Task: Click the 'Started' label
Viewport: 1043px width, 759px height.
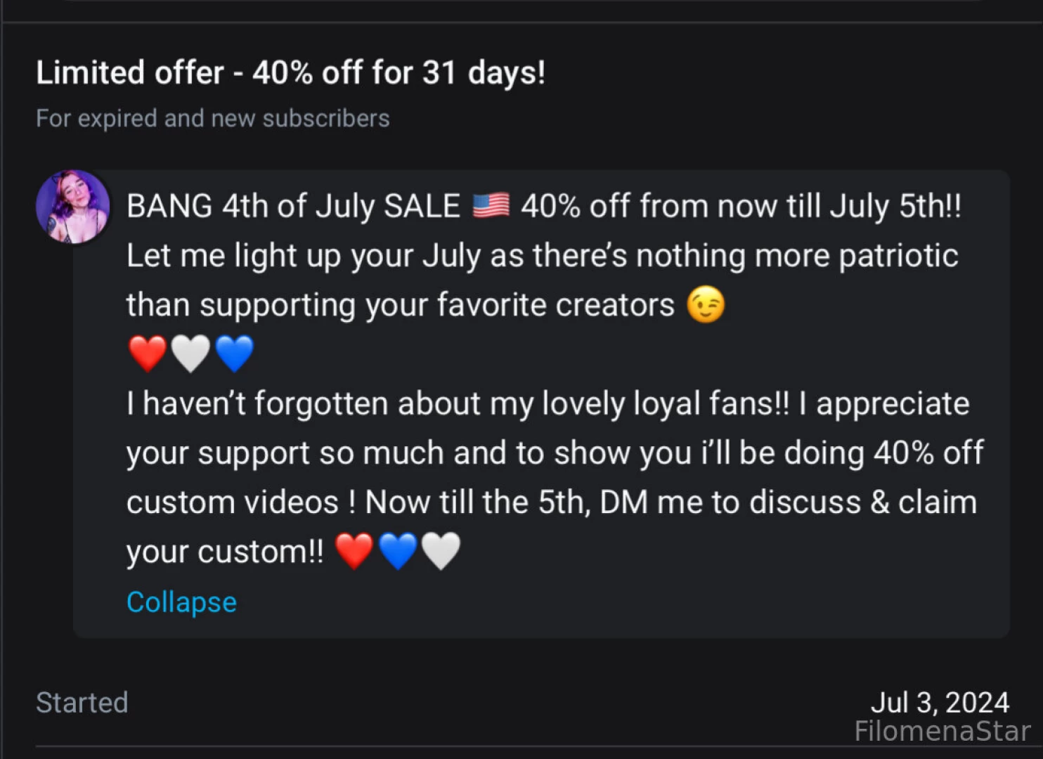Action: 82,702
